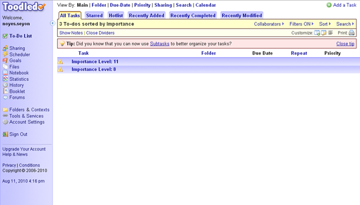Screen dimensions: 360x205
Task: Click the Tools & Services icon
Action: click(5, 116)
